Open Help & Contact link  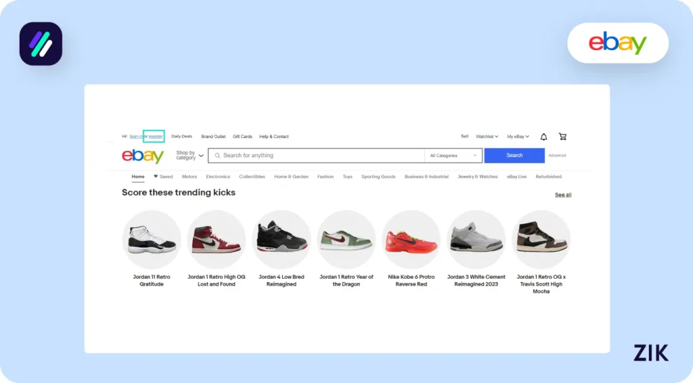(x=274, y=137)
